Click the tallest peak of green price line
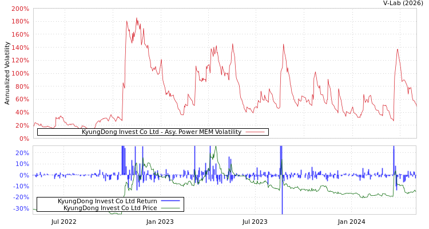 (x=216, y=147)
